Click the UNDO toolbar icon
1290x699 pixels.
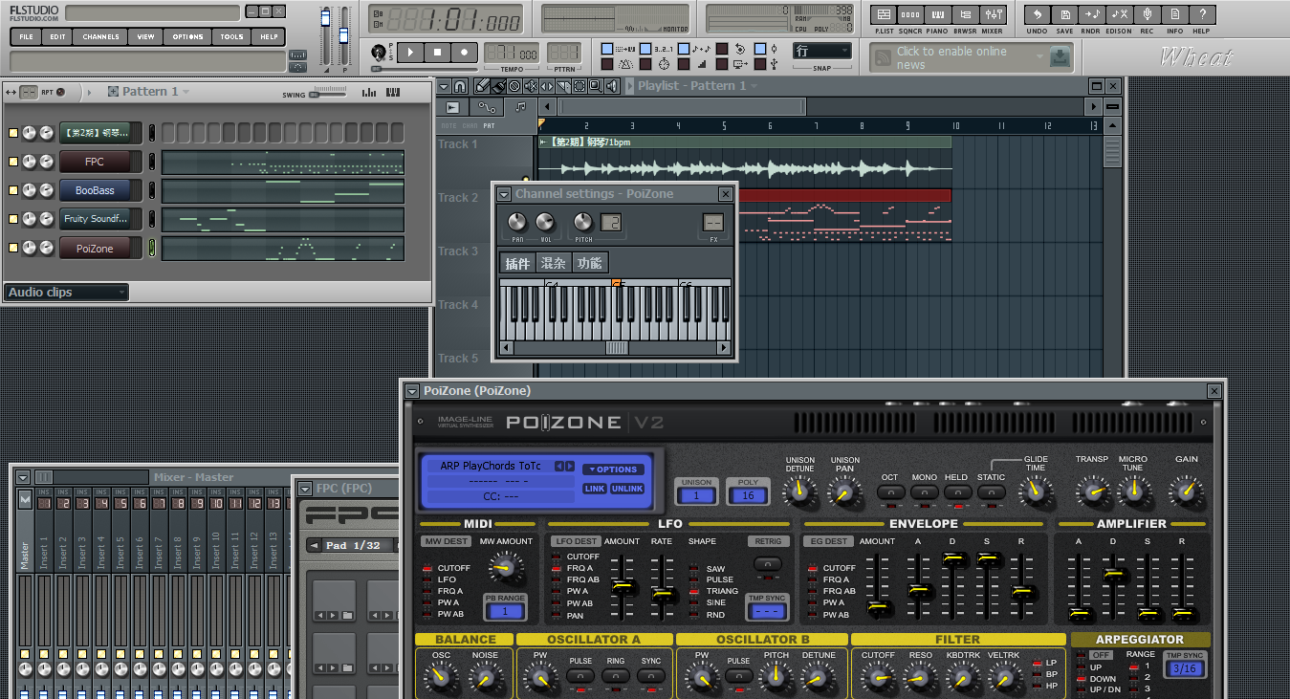pyautogui.click(x=1038, y=15)
